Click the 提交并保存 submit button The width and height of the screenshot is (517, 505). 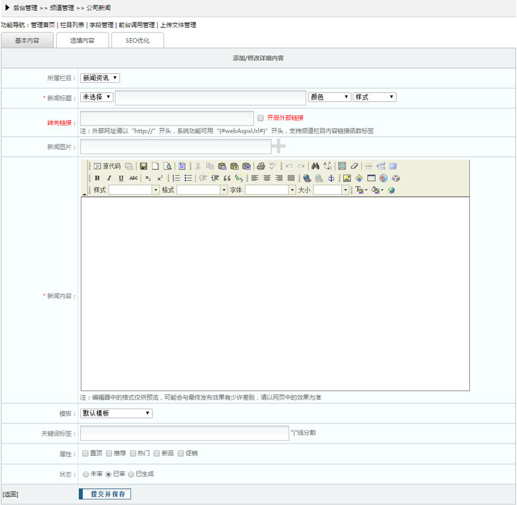[x=105, y=495]
